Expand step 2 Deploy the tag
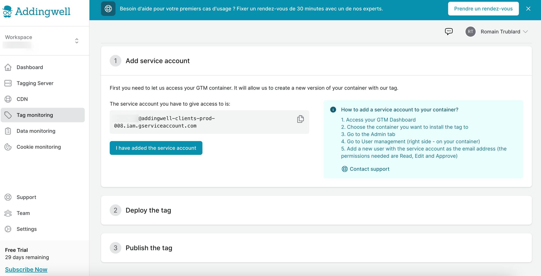The height and width of the screenshot is (276, 541). coord(316,210)
